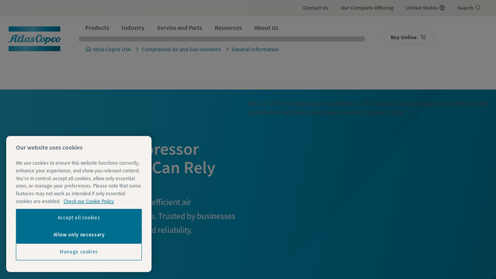This screenshot has height=279, width=496.
Task: Open the Products menu
Action: pyautogui.click(x=97, y=28)
